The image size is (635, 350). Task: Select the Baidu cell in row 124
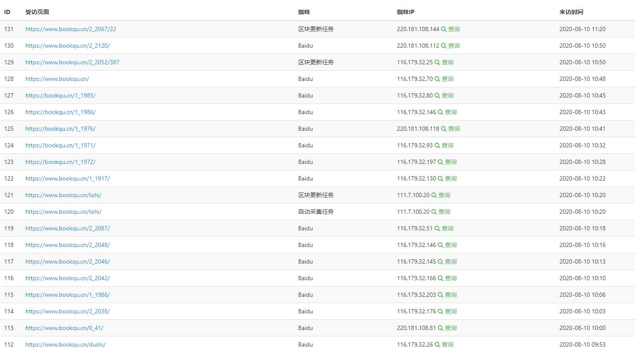coord(305,145)
